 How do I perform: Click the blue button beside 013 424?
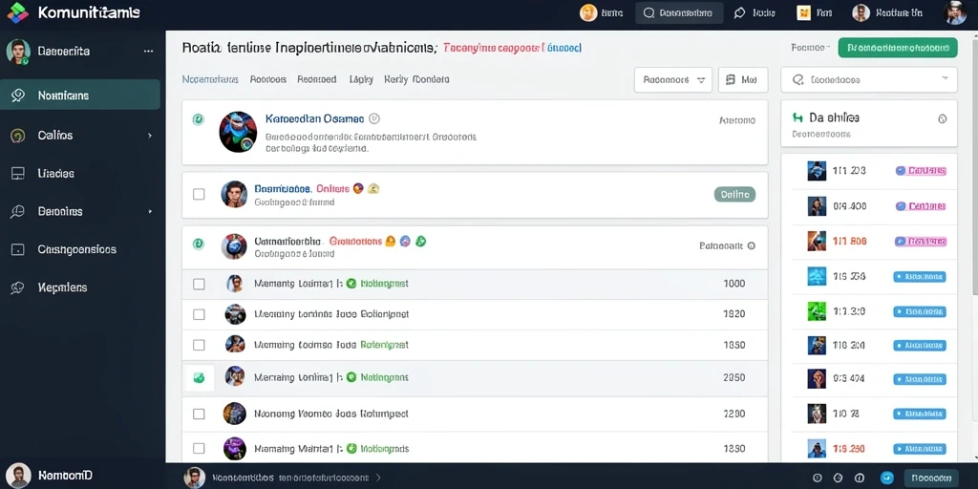click(920, 378)
